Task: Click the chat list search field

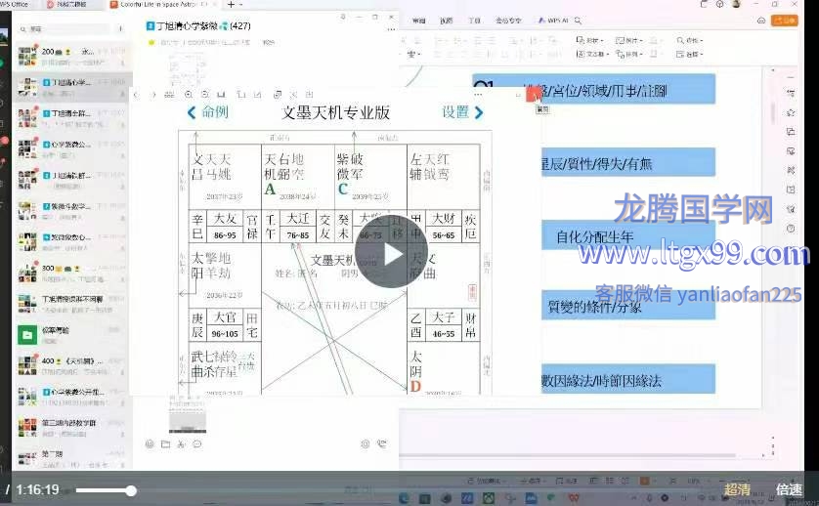Action: click(65, 29)
